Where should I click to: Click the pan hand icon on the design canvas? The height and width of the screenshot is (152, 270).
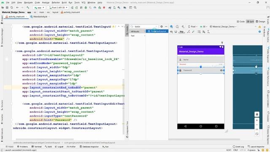pyautogui.click(x=257, y=114)
